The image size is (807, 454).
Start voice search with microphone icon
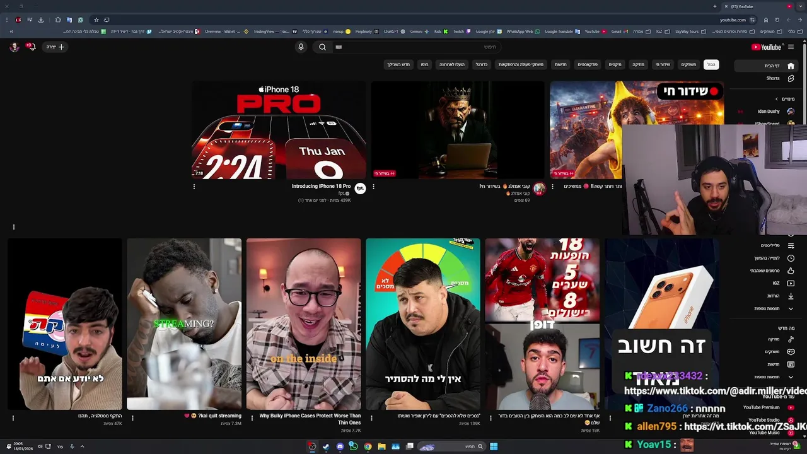click(x=301, y=47)
